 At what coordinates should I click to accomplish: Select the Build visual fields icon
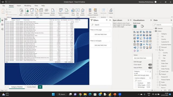(x=135, y=26)
